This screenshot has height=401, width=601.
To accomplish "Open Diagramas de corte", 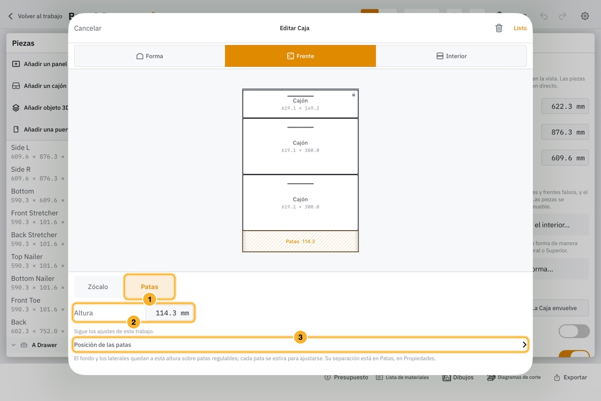I will point(514,378).
